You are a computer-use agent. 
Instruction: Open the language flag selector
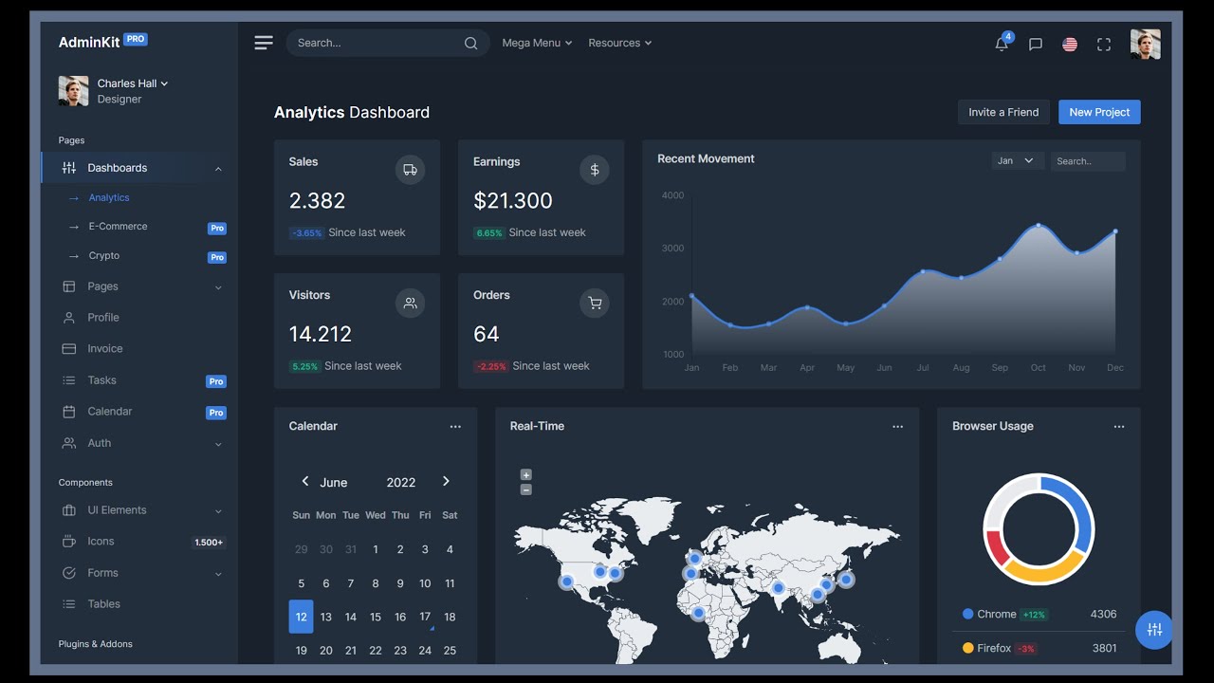[1070, 44]
